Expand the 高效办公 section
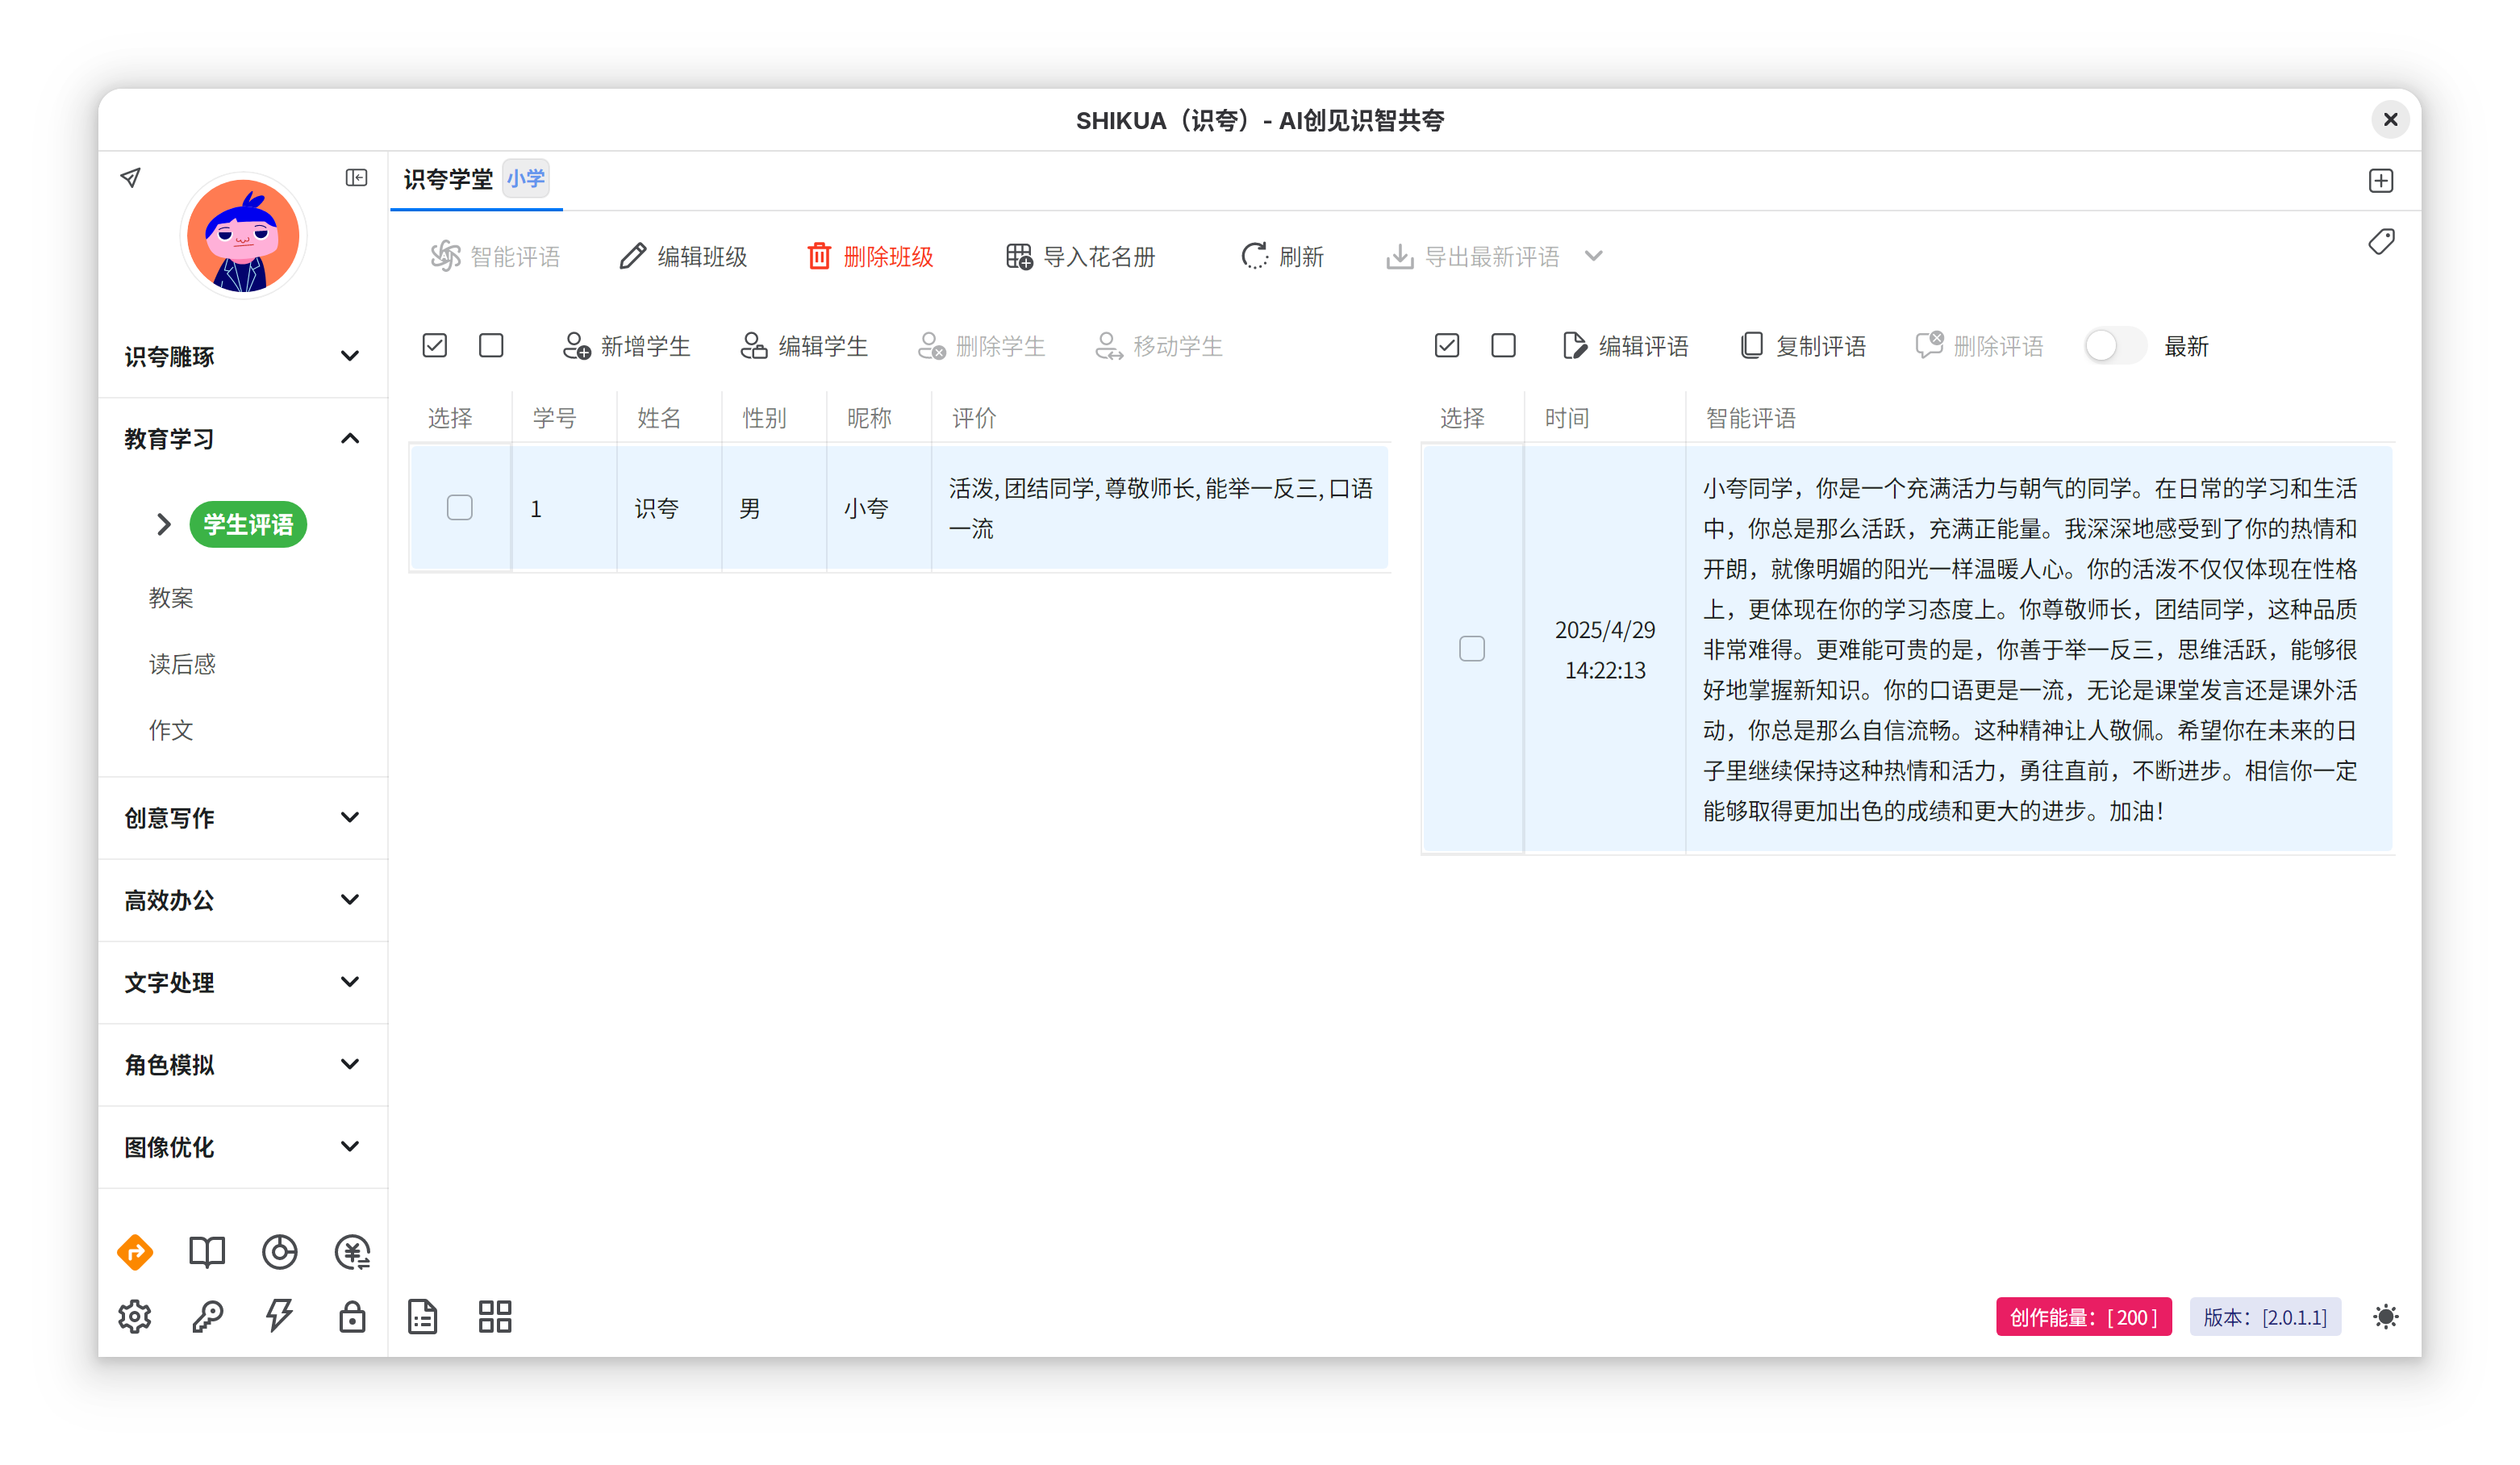This screenshot has width=2520, height=1465. pyautogui.click(x=242, y=900)
